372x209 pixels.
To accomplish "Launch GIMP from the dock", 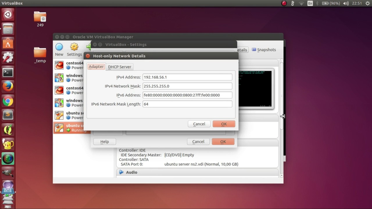I will pos(8,173).
